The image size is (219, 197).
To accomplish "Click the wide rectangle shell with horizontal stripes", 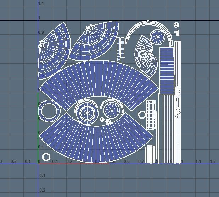I will coord(167,71).
